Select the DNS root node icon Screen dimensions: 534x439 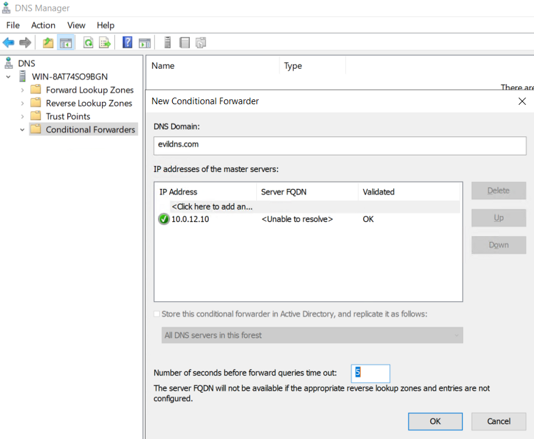[x=9, y=63]
